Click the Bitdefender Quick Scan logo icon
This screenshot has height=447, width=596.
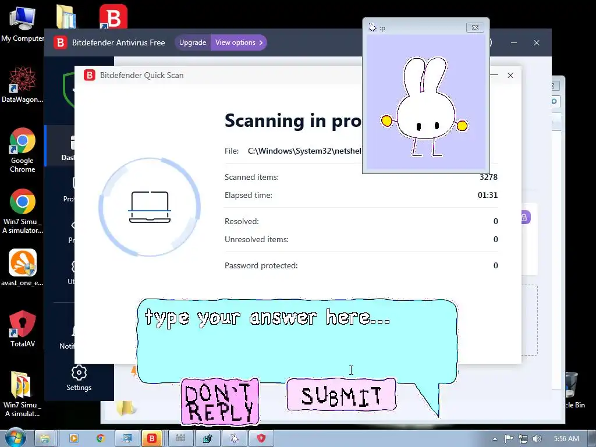[x=89, y=75]
